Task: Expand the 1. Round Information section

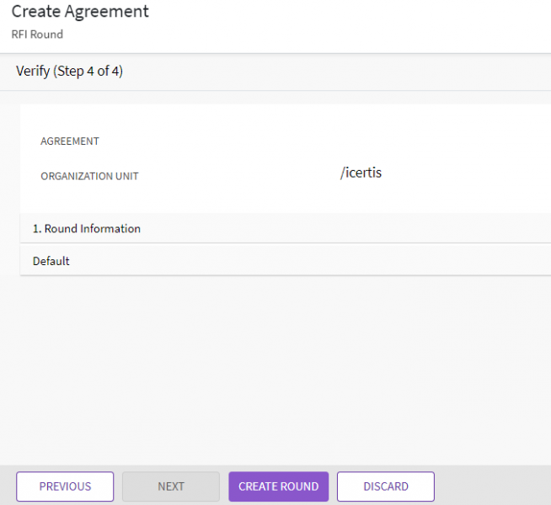Action: pyautogui.click(x=87, y=229)
